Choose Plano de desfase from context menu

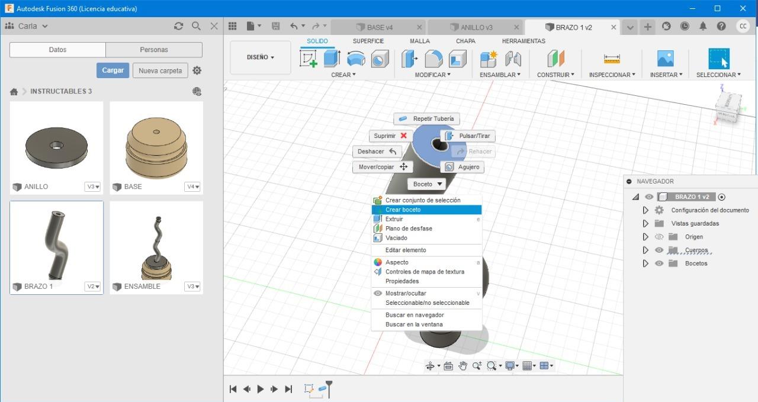(x=426, y=229)
